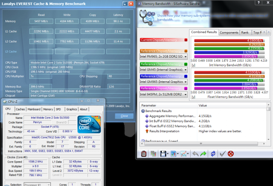273x186 pixels.
Task: Switch to the Top R tab in Sandra
Action: 257,32
